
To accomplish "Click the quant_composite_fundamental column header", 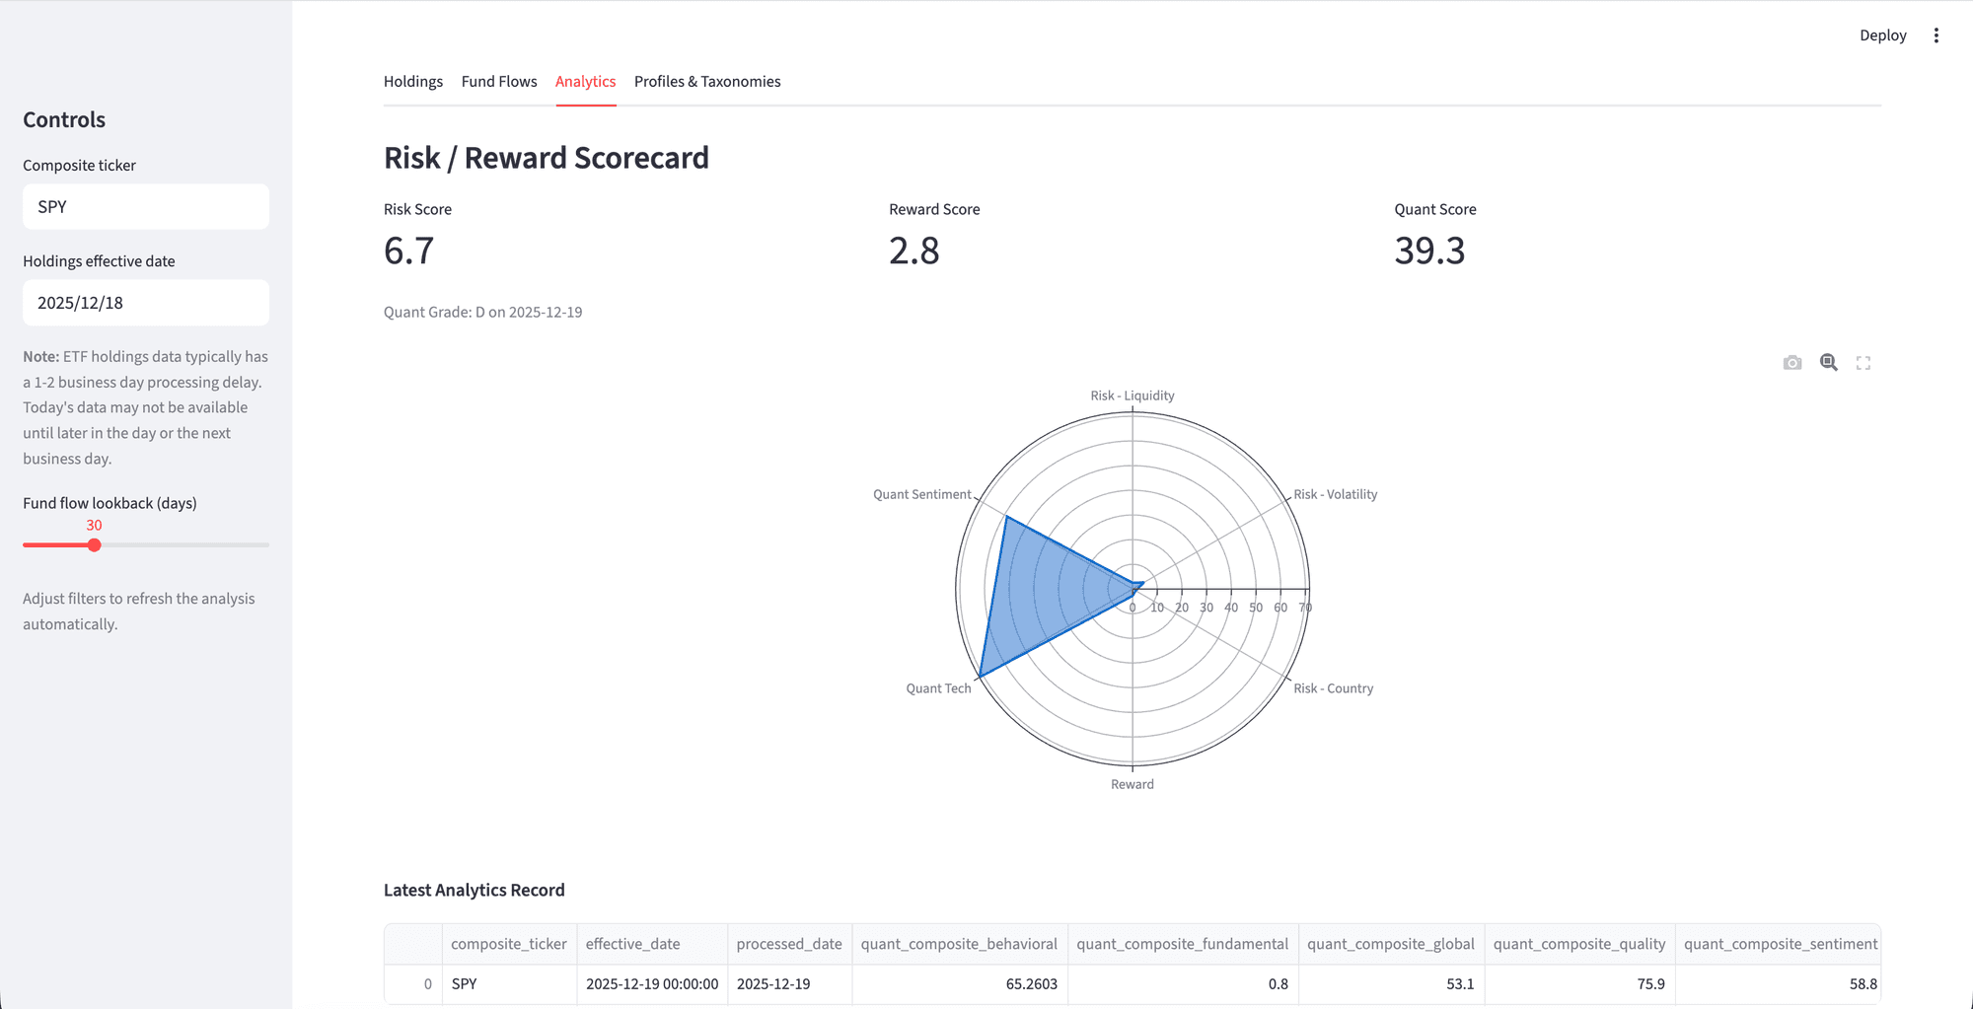I will (x=1182, y=944).
